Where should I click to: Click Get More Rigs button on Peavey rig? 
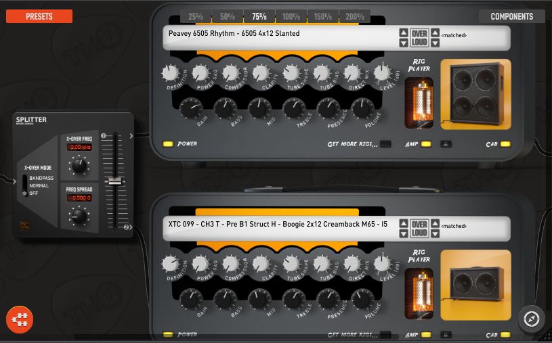click(x=385, y=144)
